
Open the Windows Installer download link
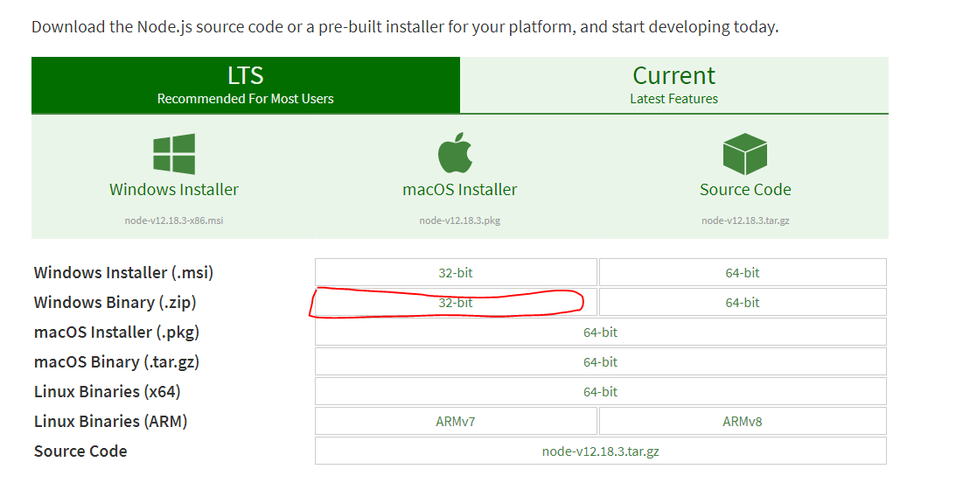point(174,190)
